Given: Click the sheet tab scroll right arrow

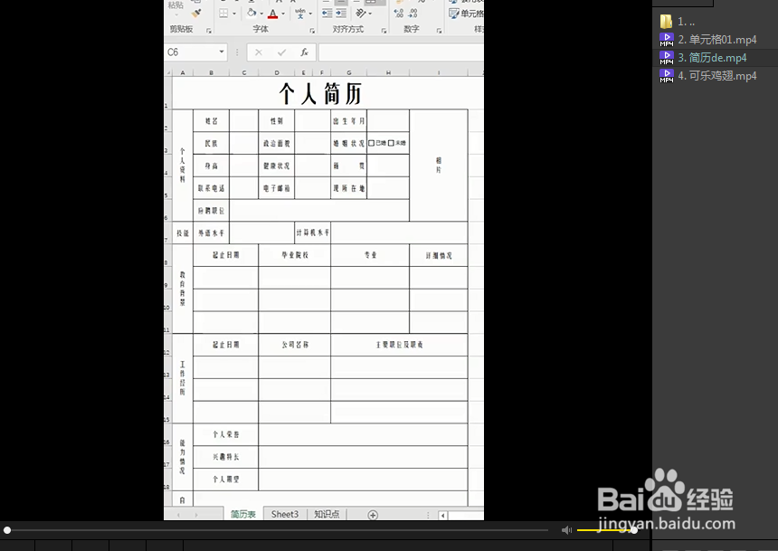Looking at the screenshot, I should (196, 515).
